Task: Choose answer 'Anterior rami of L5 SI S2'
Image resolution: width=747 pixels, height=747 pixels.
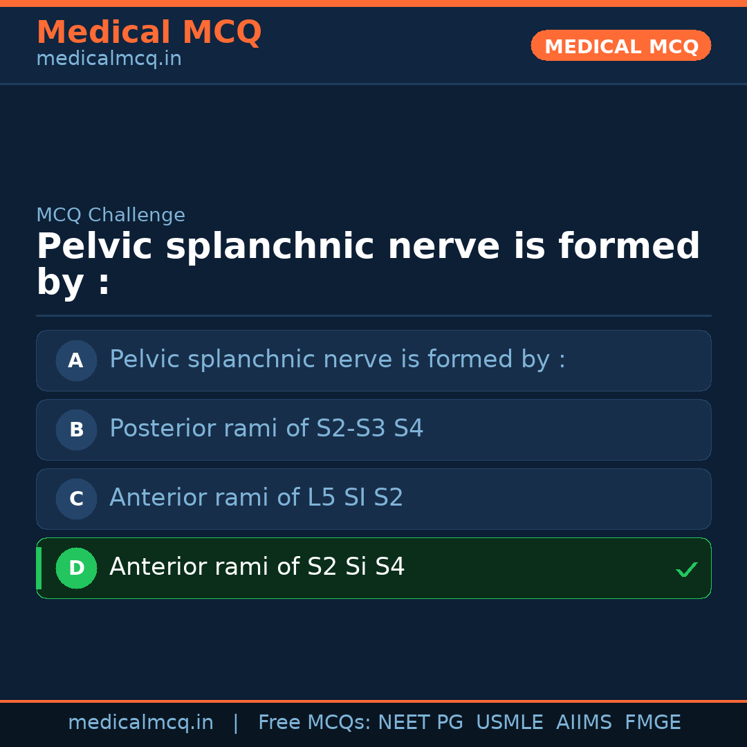Action: (256, 498)
